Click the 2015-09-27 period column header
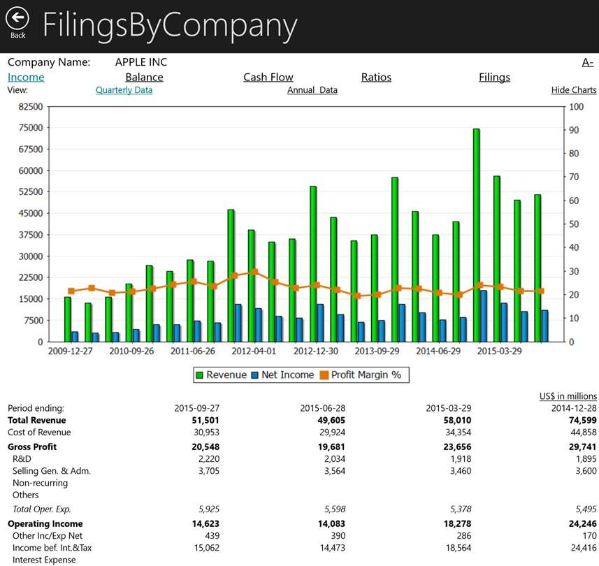Image resolution: width=599 pixels, height=566 pixels. [196, 408]
